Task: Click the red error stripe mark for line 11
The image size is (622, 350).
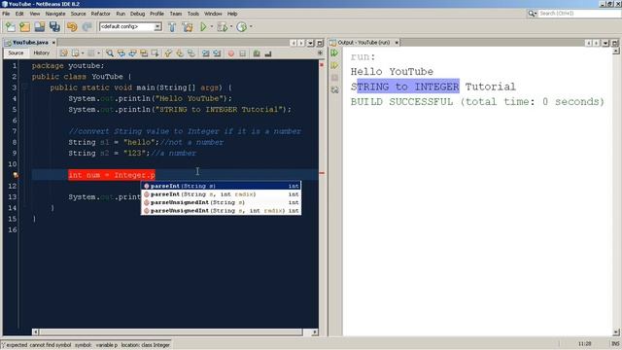Action: 322,173
